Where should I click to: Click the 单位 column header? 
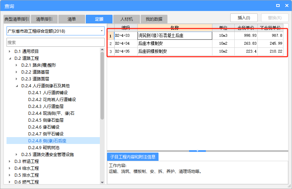pos(223,28)
